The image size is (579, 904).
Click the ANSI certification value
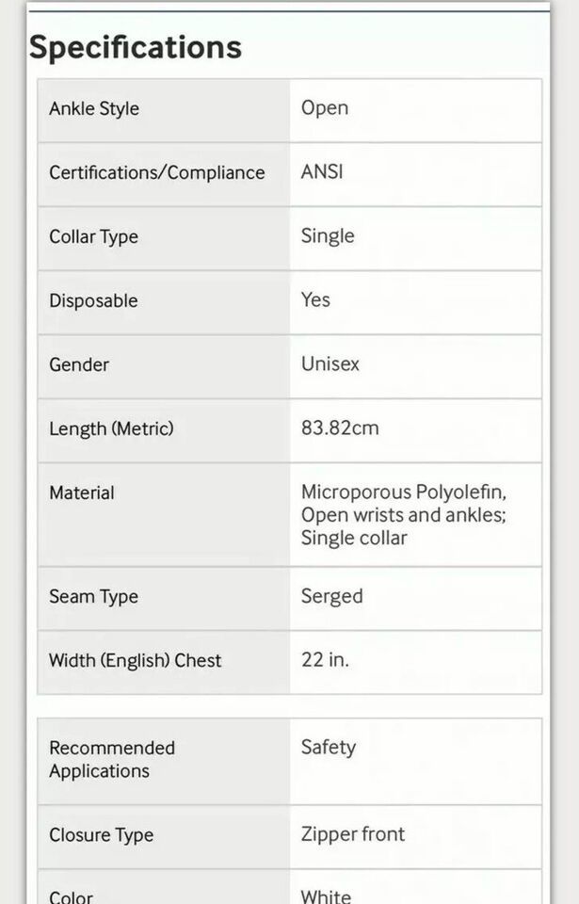[x=322, y=171]
